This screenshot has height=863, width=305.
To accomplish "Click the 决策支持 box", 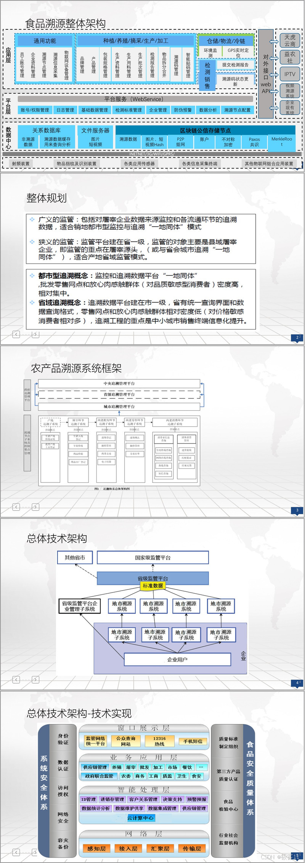I will point(172,799).
